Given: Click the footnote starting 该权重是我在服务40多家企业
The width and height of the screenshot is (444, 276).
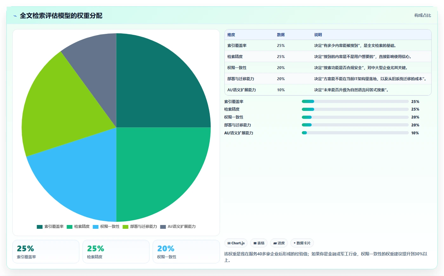Looking at the screenshot, I should [x=326, y=257].
